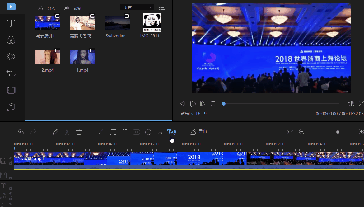Mute the music track
Screen dimensions: 364x207
(x=11, y=193)
